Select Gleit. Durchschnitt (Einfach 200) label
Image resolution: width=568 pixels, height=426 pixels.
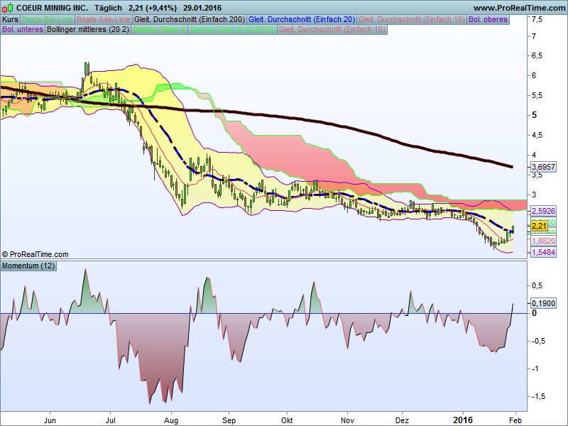pyautogui.click(x=190, y=20)
